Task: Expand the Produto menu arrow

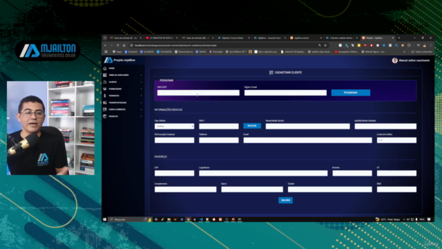Action: (x=141, y=116)
